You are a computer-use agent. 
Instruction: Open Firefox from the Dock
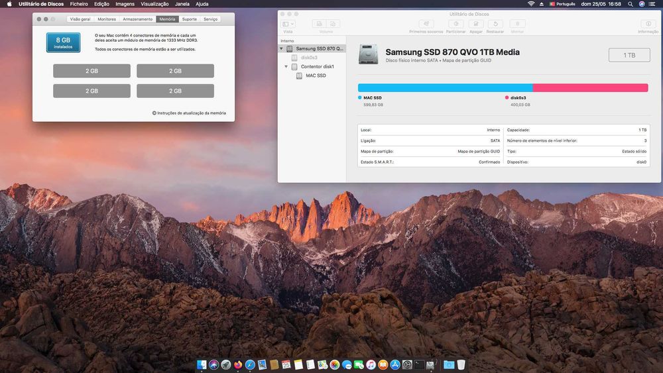coord(238,364)
